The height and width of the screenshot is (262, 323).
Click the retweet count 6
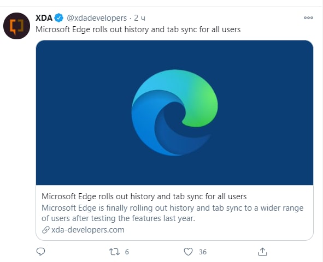(127, 252)
